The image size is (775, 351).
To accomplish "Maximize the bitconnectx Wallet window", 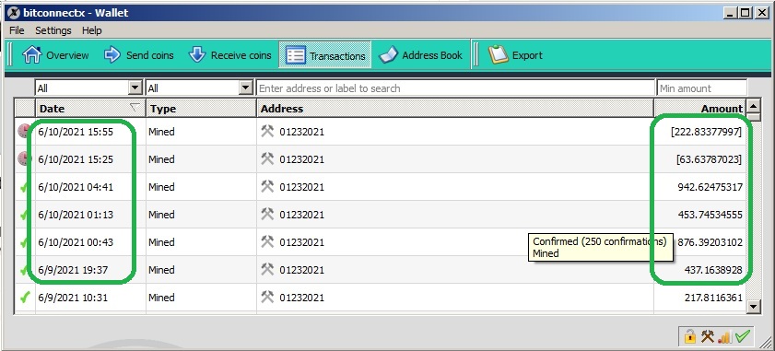I will click(x=745, y=13).
